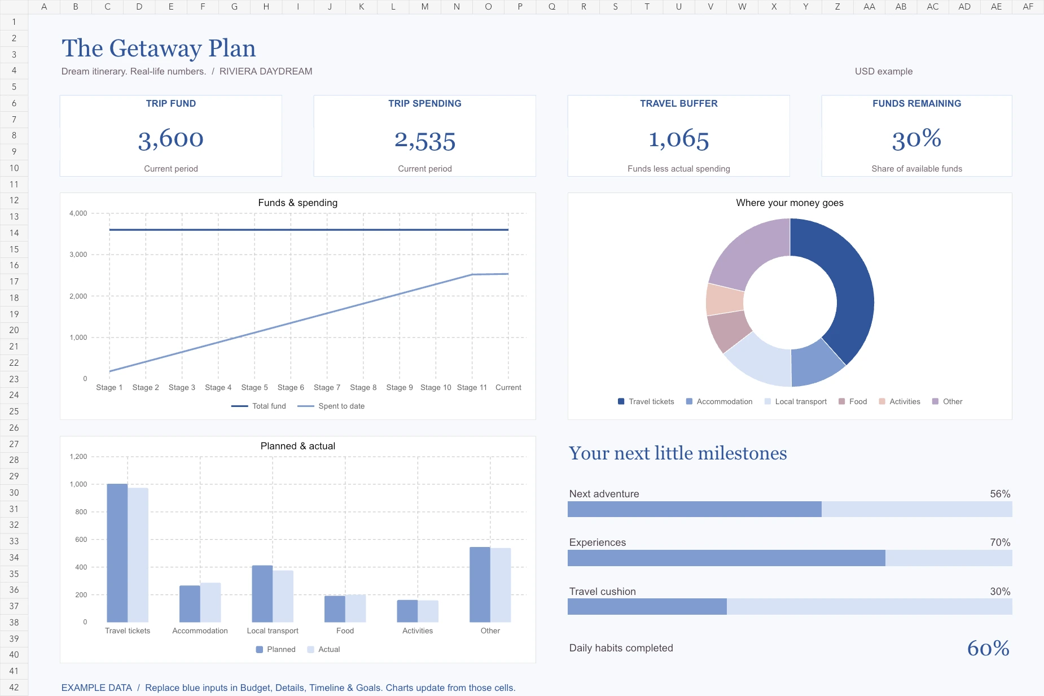Click the Next adventure progress bar
The image size is (1044, 696).
pyautogui.click(x=789, y=509)
